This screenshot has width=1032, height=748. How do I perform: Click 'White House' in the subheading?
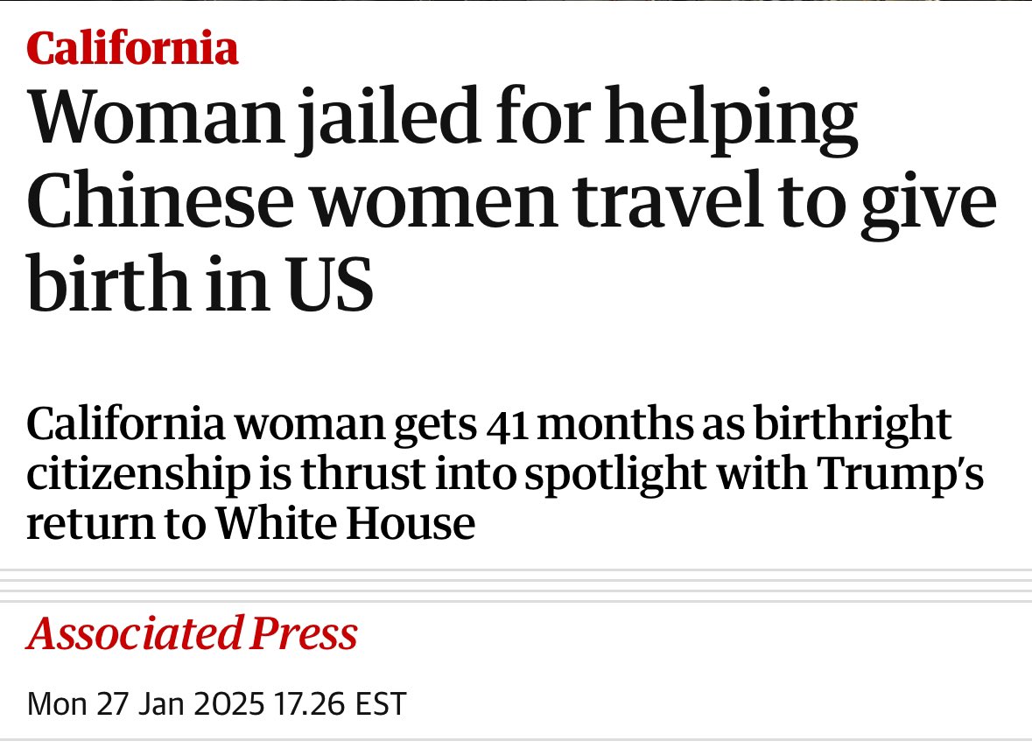[345, 523]
